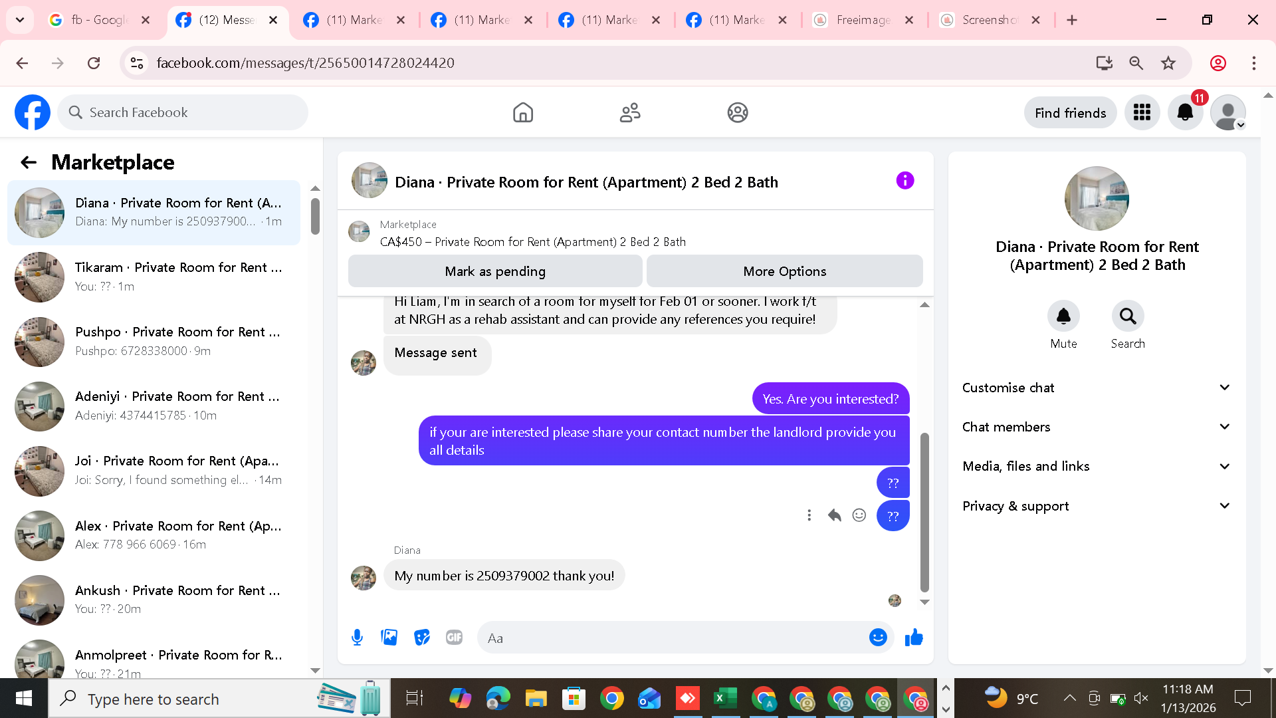React to message with smiley icon
The height and width of the screenshot is (718, 1276).
(x=859, y=515)
